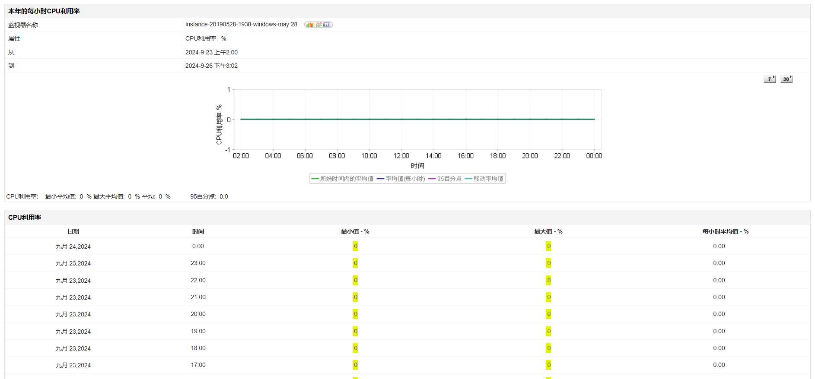815x379 pixels.
Task: Click the 12:00 tick label on chart axis
Action: coord(401,156)
